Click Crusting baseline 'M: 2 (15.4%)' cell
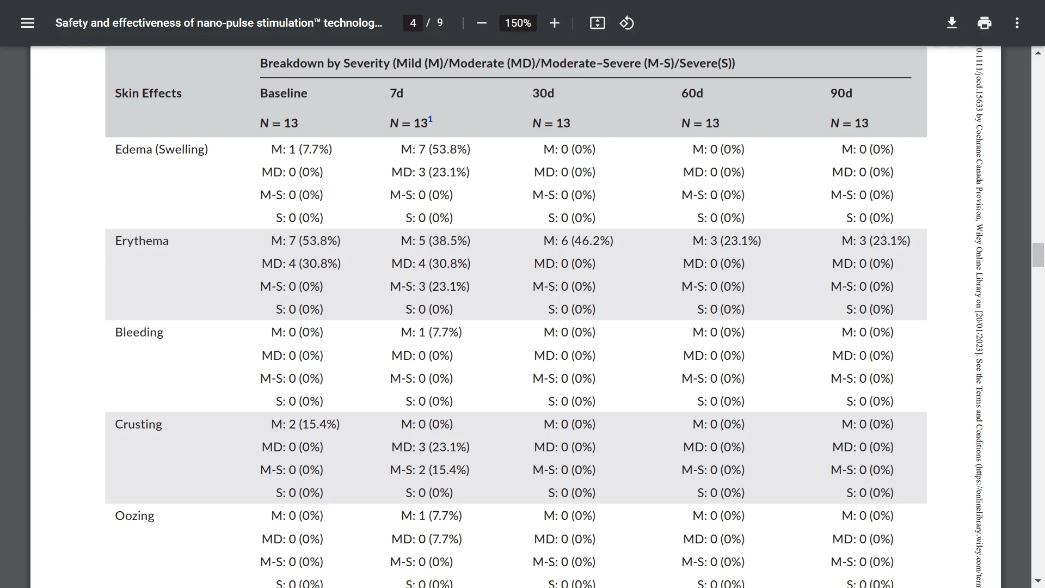Viewport: 1045px width, 588px height. (305, 424)
